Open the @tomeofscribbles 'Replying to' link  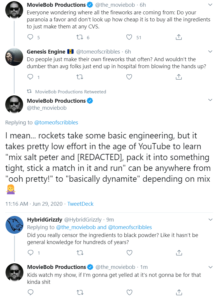pyautogui.click(x=56, y=123)
